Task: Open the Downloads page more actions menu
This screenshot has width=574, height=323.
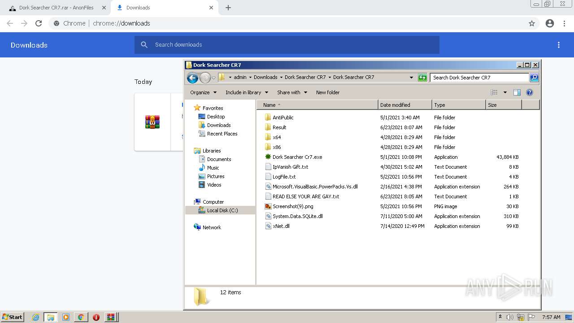Action: 559,45
